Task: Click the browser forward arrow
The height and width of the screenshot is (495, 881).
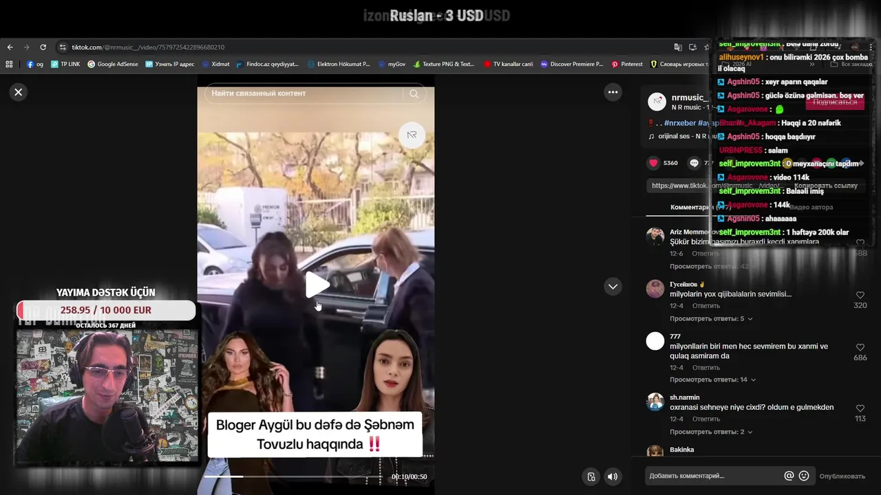Action: pos(27,47)
